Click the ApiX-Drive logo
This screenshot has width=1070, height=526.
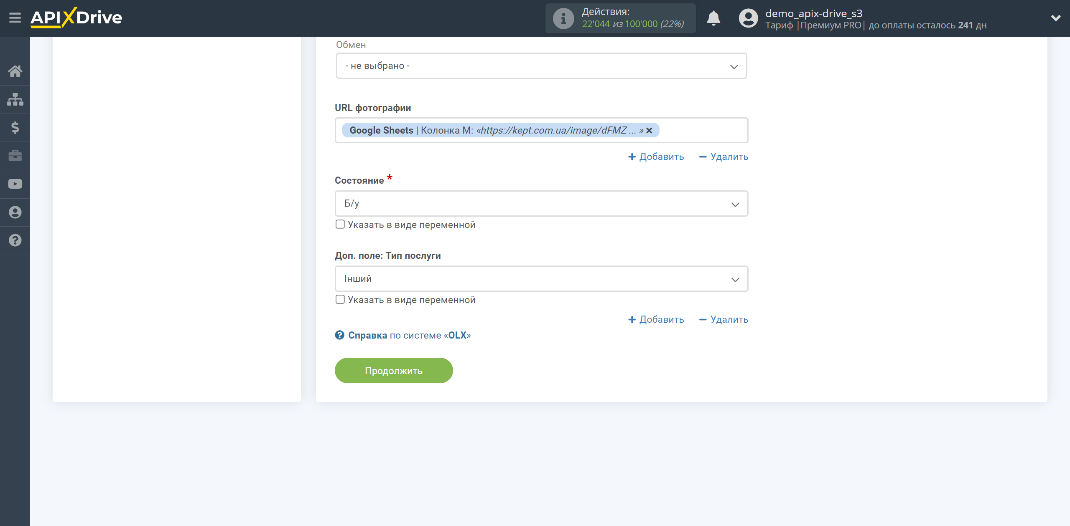point(76,18)
